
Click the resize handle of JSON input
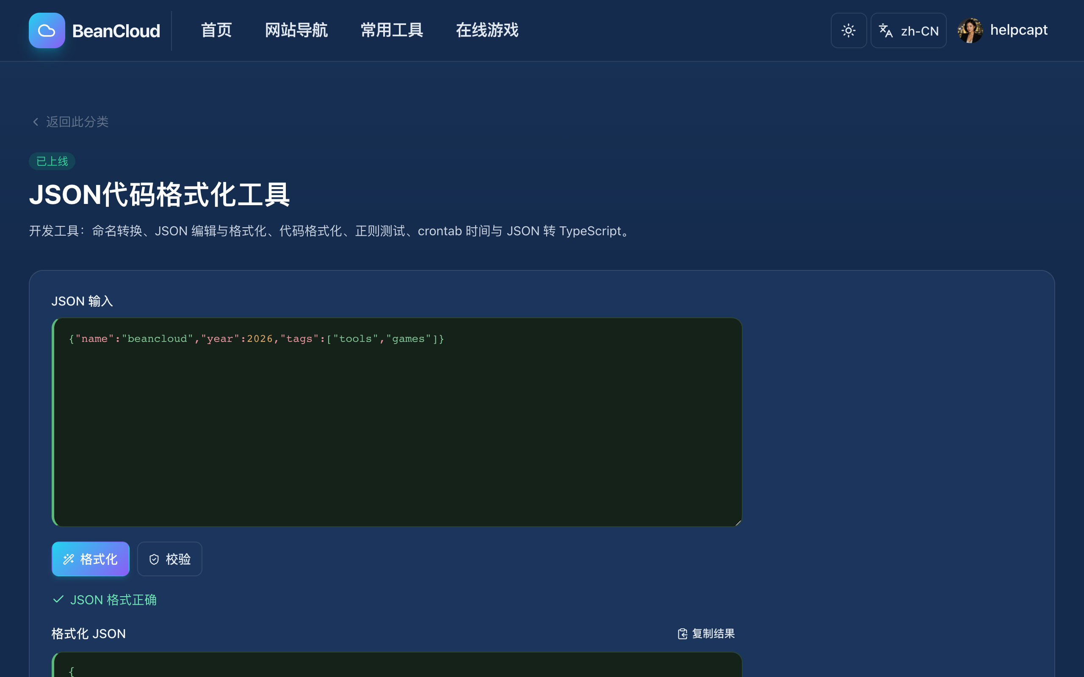pyautogui.click(x=738, y=523)
